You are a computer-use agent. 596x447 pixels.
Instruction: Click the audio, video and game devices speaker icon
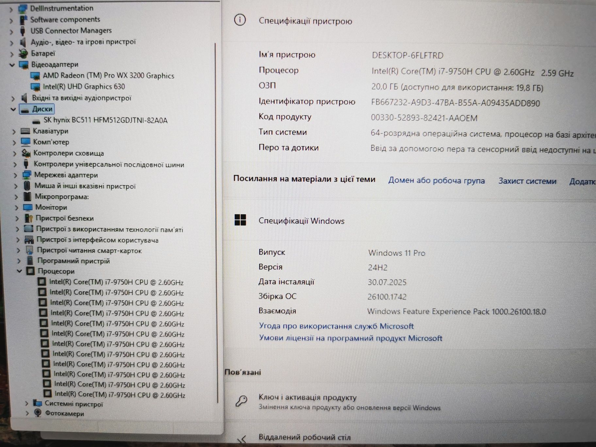(23, 42)
